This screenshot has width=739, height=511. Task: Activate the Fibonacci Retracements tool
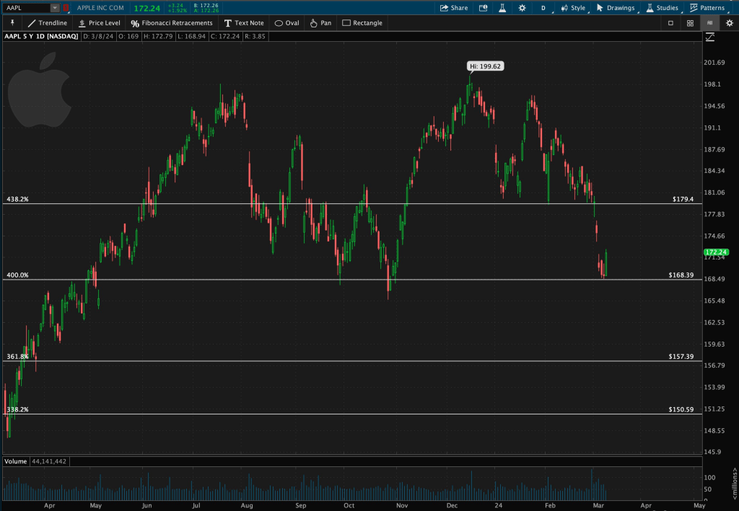click(x=172, y=23)
